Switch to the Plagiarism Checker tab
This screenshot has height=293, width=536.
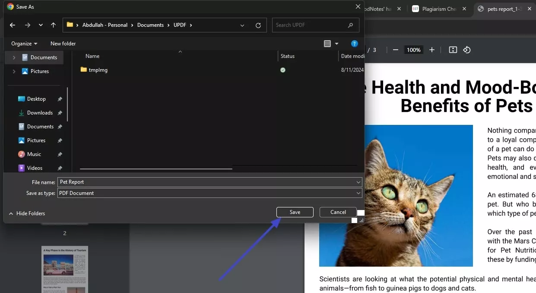tap(437, 8)
